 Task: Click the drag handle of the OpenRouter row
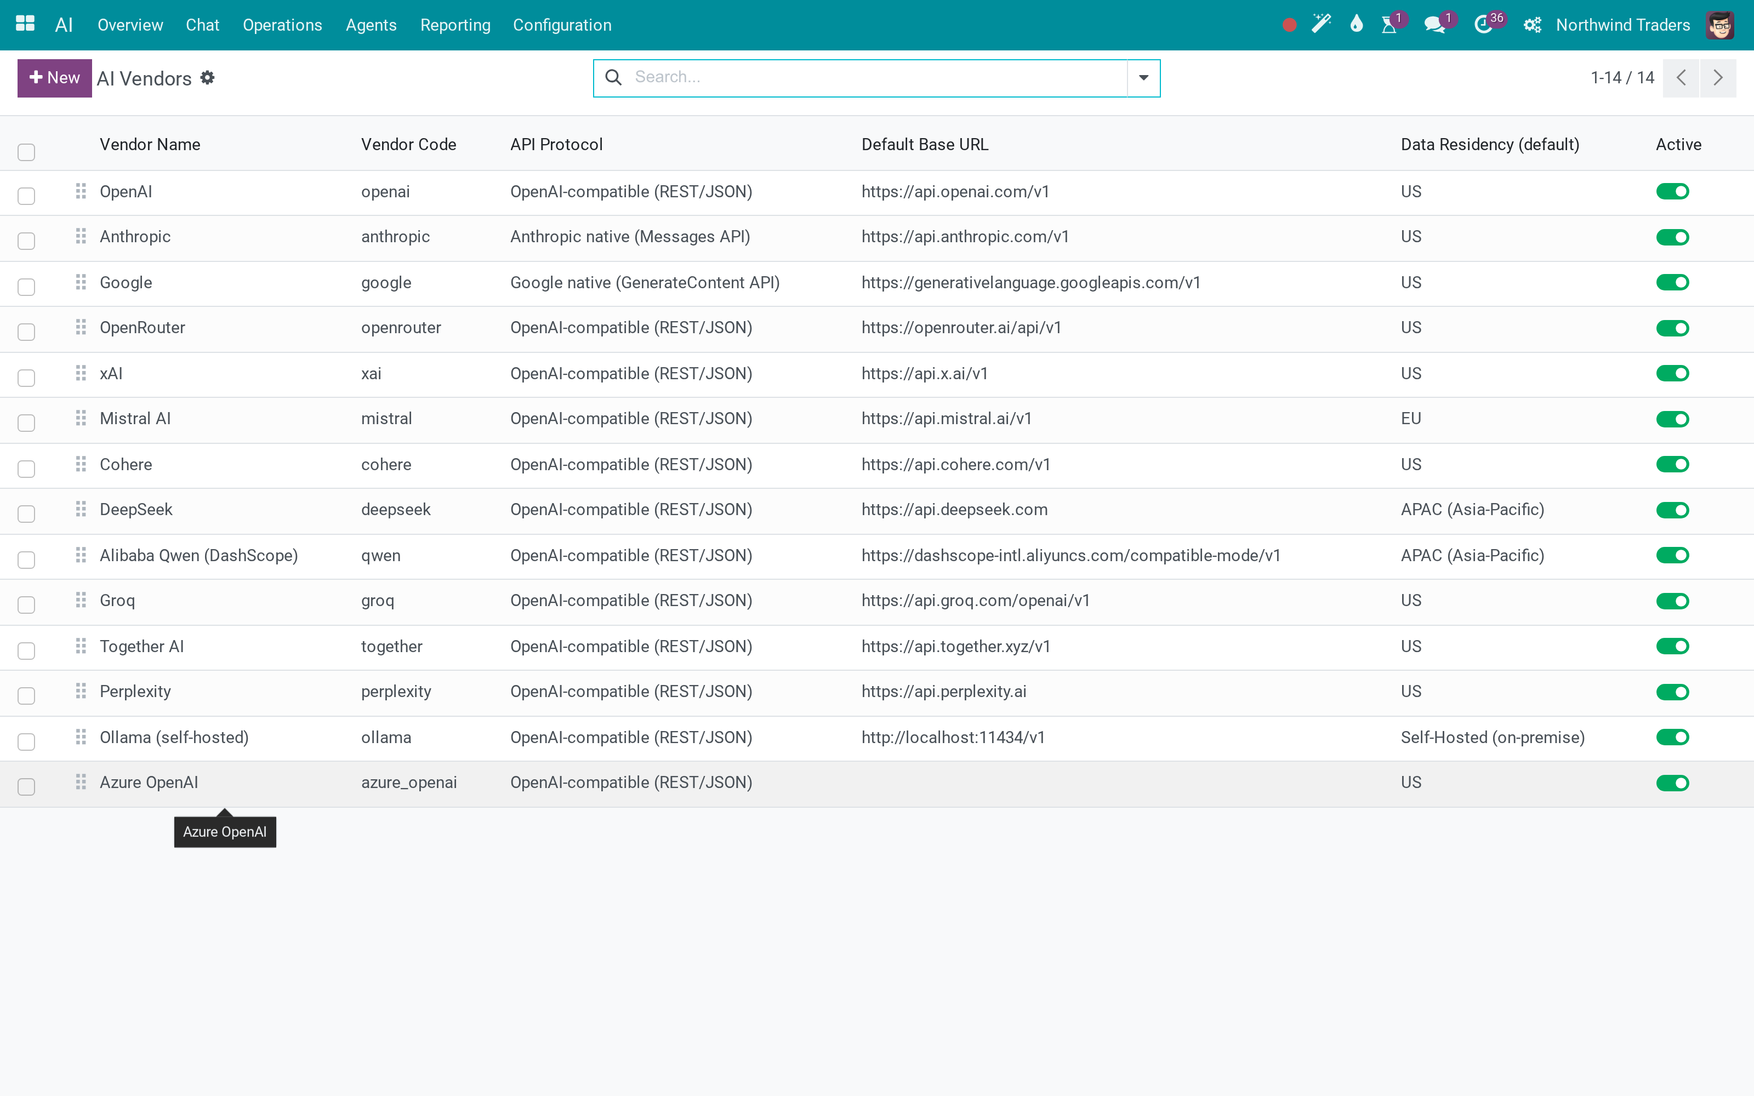point(81,328)
